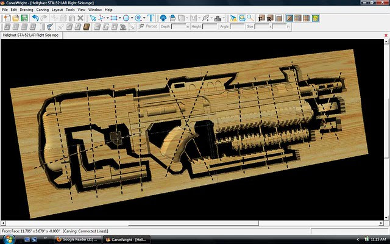The image size is (390, 244).
Task: Click the yellow and green board icon
Action: (x=316, y=18)
